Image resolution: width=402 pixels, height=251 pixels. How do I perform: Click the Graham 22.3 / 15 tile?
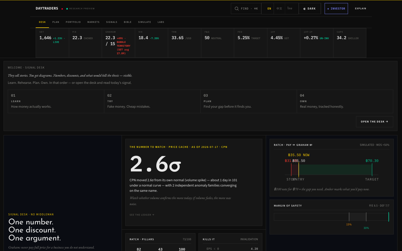(118, 43)
